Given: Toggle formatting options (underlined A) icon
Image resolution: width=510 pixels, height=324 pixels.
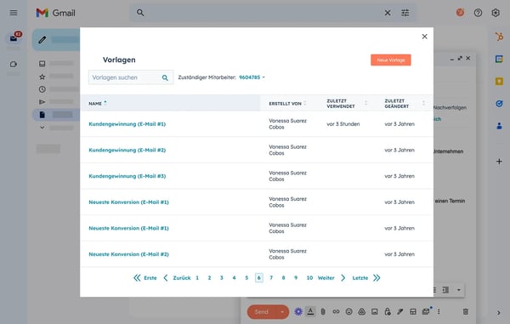Looking at the screenshot, I should pos(310,311).
